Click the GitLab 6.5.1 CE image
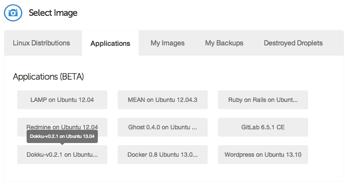Image resolution: width=348 pixels, height=185 pixels. [x=263, y=127]
